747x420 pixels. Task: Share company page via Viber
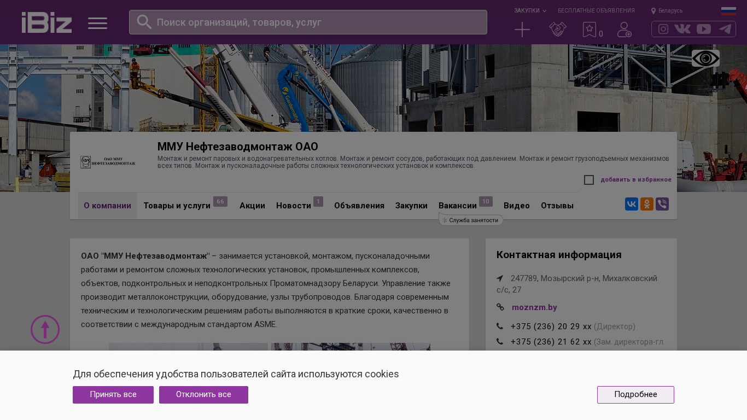pos(662,204)
